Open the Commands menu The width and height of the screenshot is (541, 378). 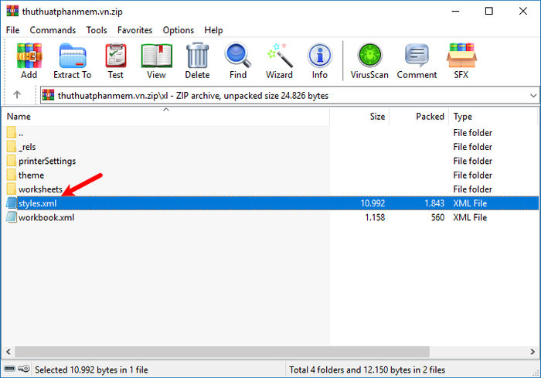click(x=53, y=30)
